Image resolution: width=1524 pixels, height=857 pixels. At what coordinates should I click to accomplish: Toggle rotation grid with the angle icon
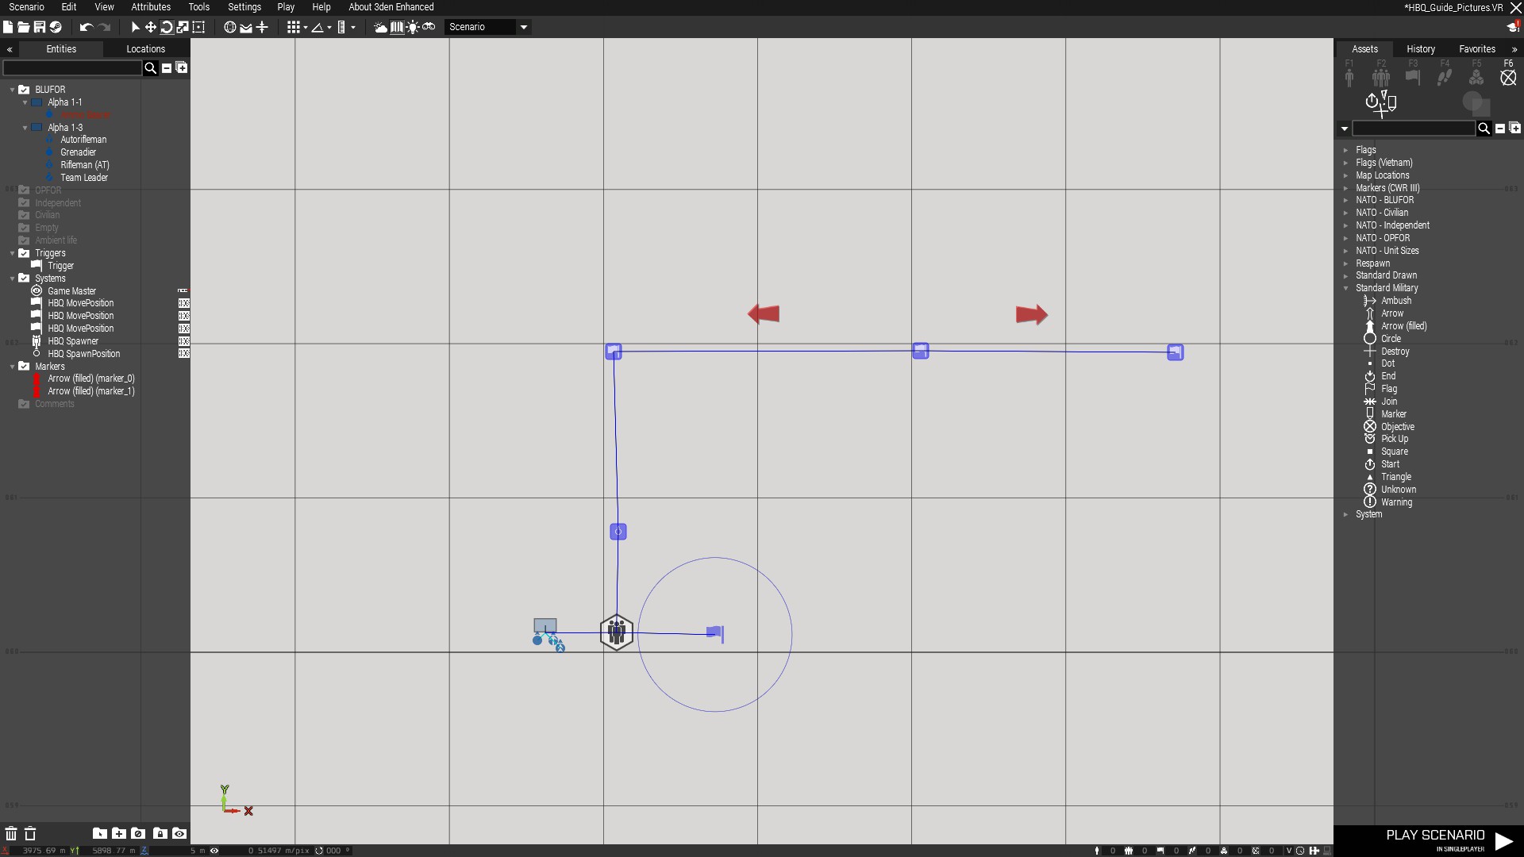coord(317,27)
